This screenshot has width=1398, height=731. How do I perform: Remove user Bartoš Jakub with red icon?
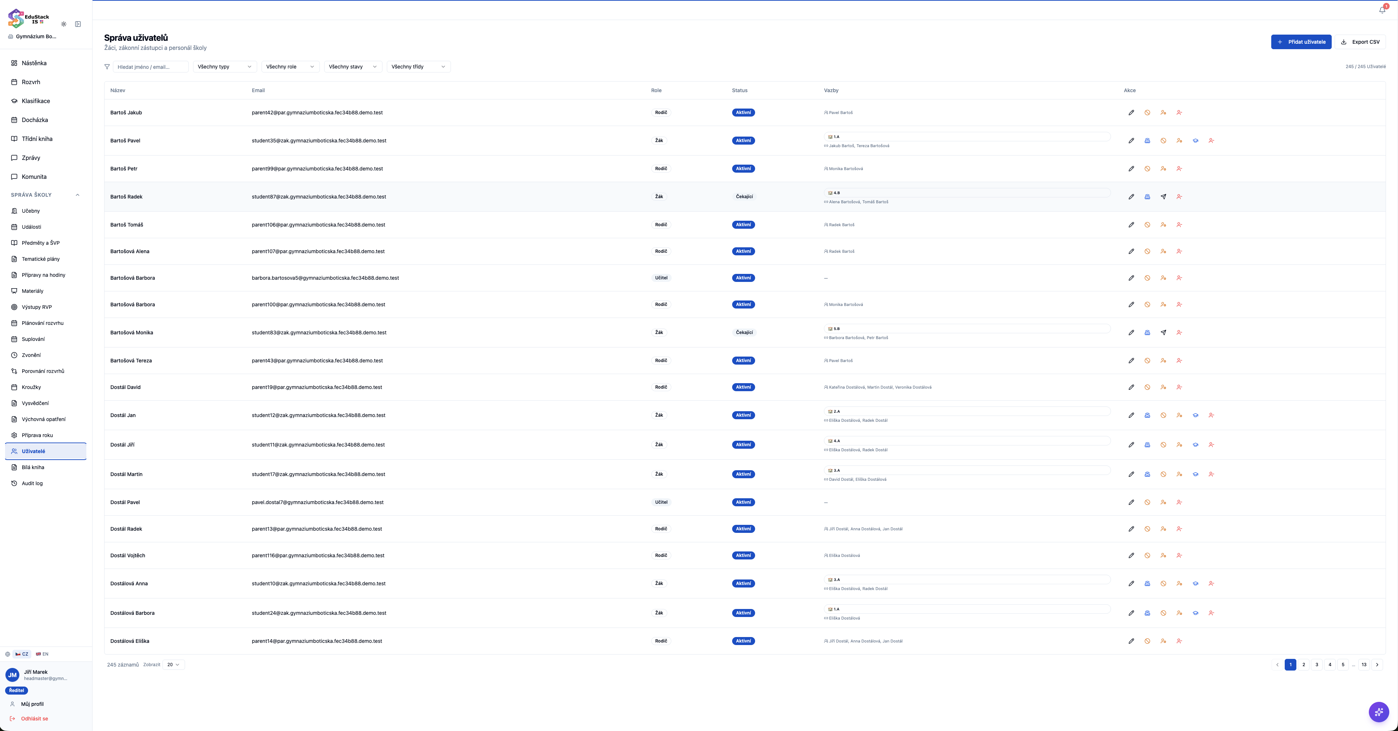point(1179,113)
